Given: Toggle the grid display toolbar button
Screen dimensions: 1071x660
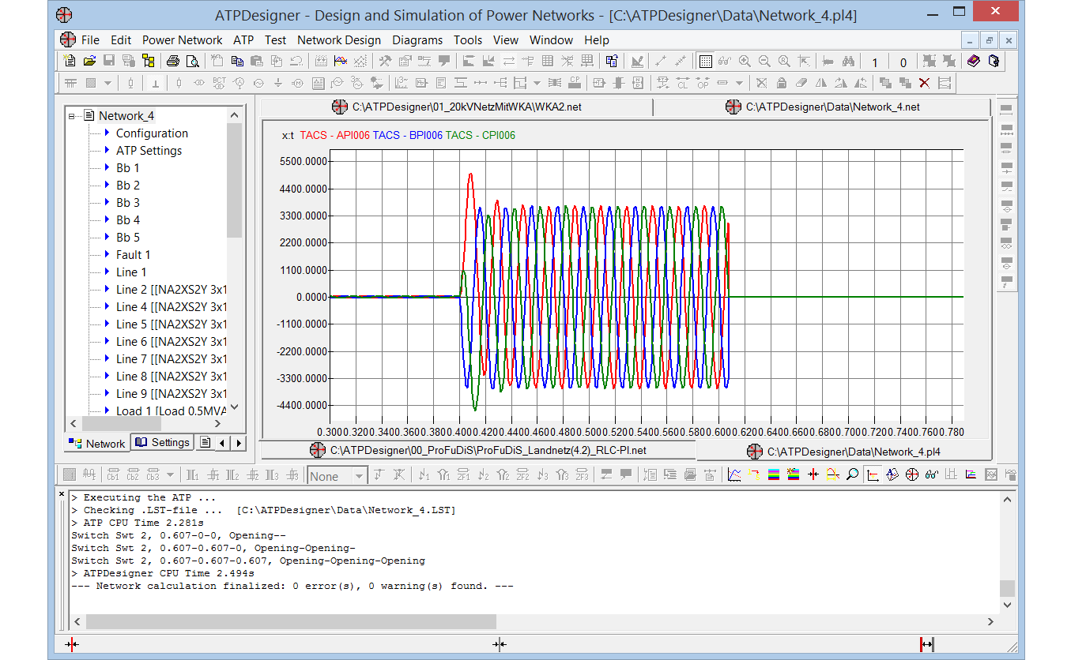Looking at the screenshot, I should coord(705,61).
